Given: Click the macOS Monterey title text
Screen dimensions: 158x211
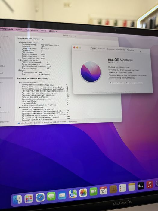Looking at the screenshot, I should [120, 60].
